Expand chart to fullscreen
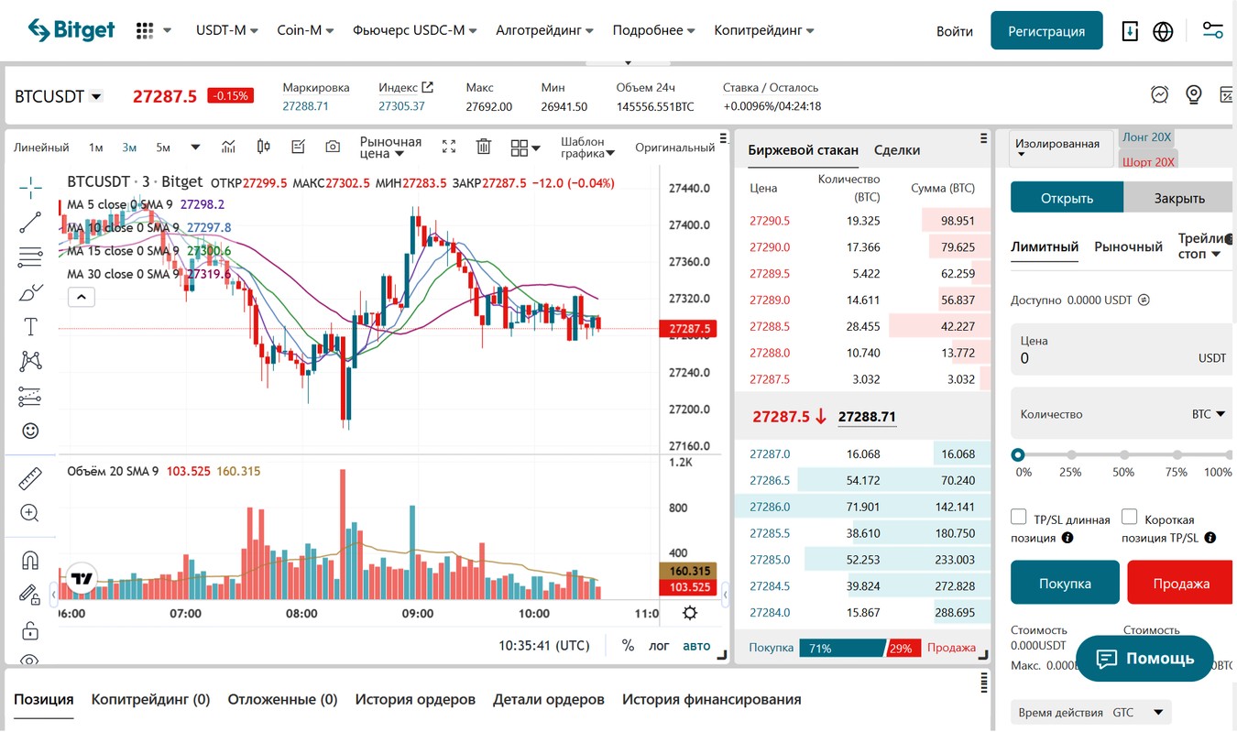 coord(449,147)
